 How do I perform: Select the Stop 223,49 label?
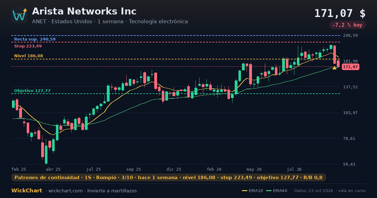pos(28,46)
